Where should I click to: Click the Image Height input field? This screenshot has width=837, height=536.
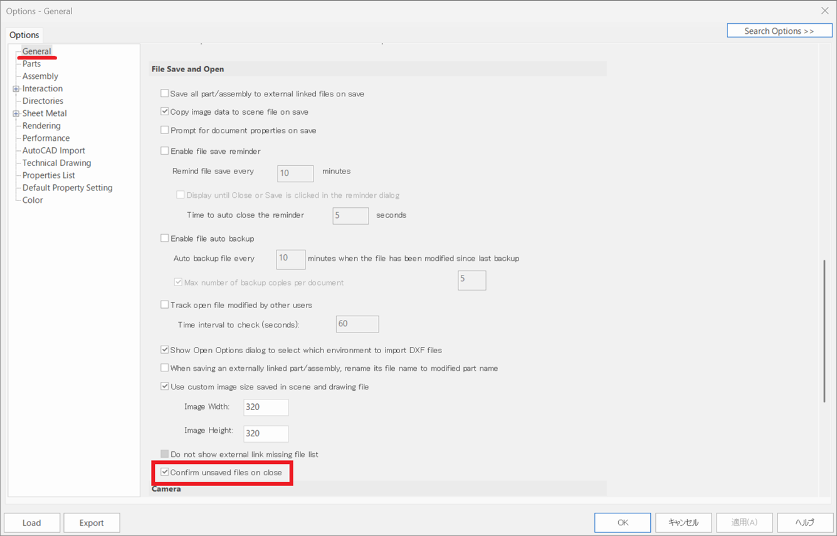[x=266, y=433]
